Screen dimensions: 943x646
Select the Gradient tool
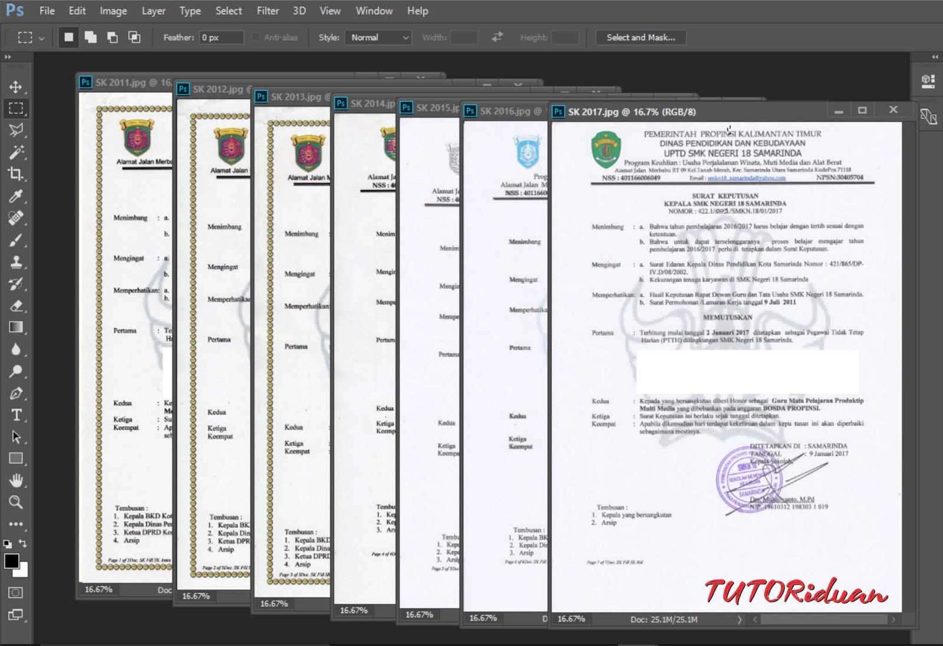pos(16,327)
